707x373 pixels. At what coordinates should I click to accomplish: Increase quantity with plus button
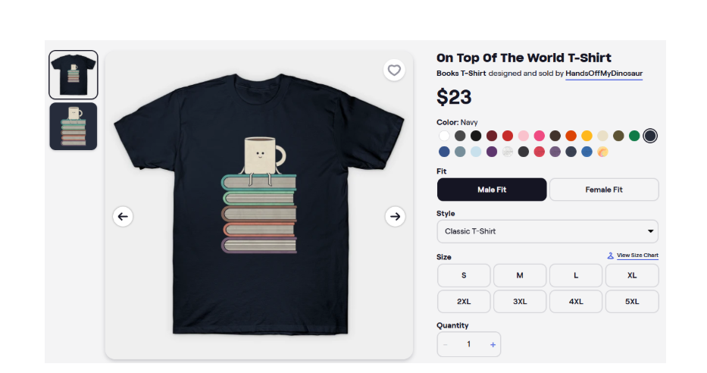[493, 344]
